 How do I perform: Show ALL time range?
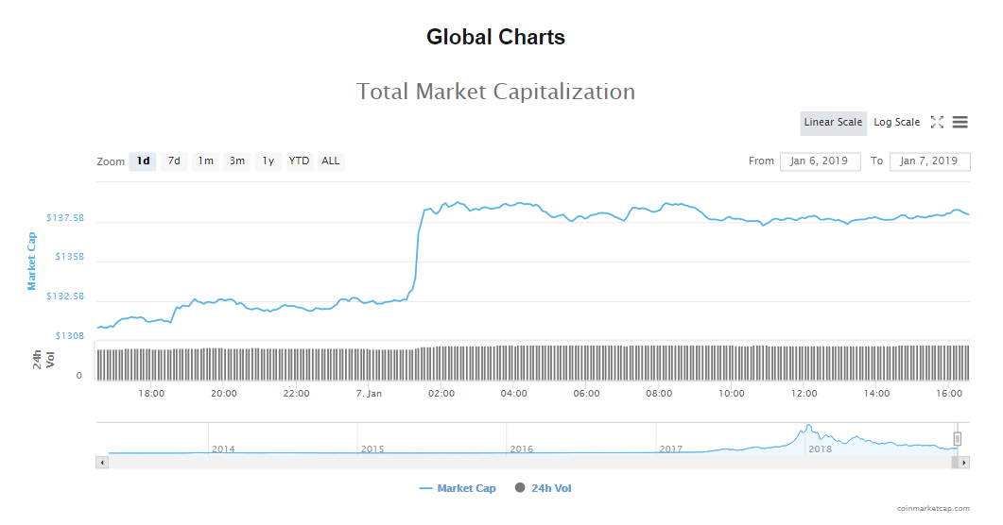pyautogui.click(x=331, y=161)
